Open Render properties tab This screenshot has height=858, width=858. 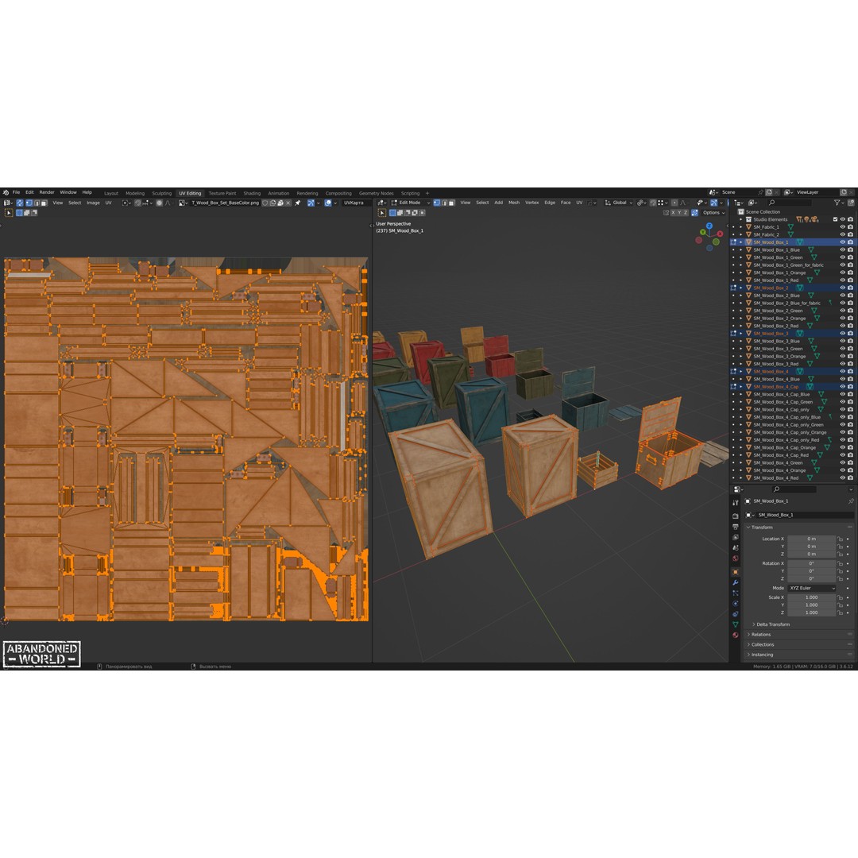point(736,516)
